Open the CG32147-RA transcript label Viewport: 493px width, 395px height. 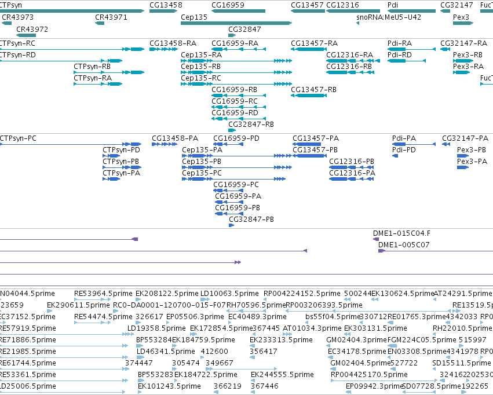[x=464, y=43]
